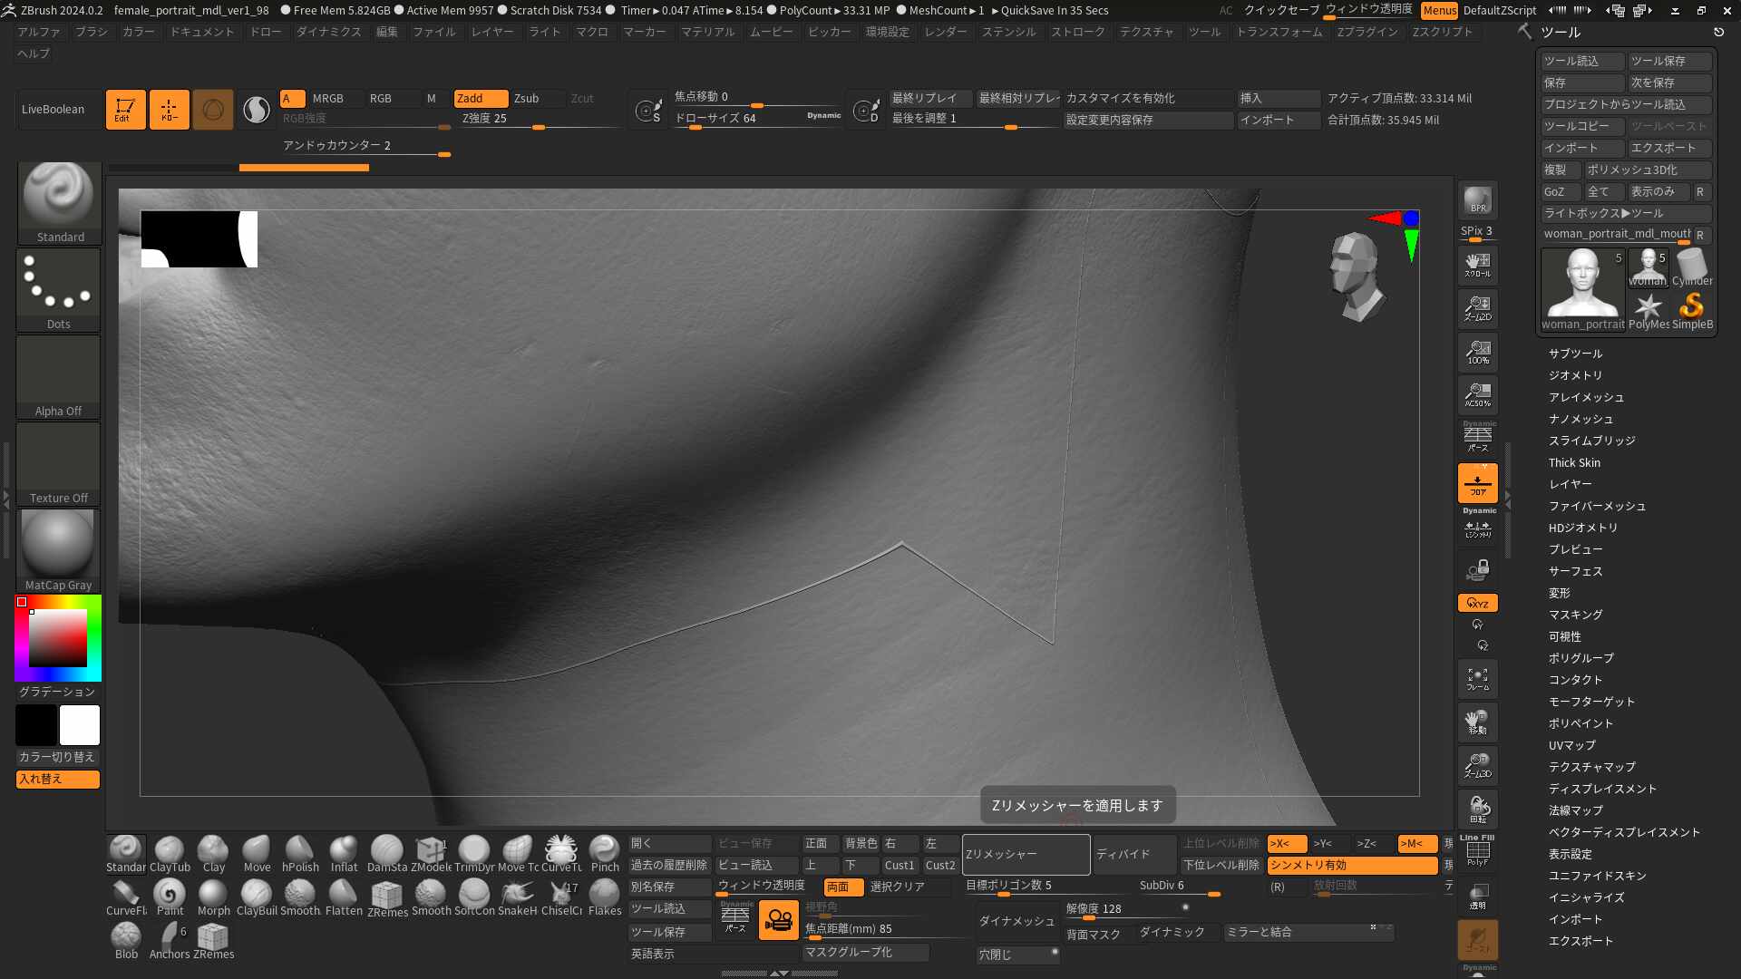
Task: Select the ZModeler brush
Action: tap(430, 850)
